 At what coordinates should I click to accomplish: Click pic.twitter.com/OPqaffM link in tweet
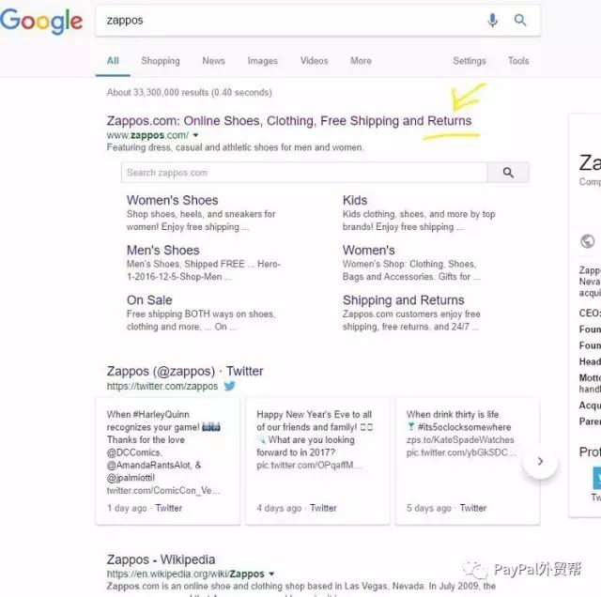[x=309, y=466]
